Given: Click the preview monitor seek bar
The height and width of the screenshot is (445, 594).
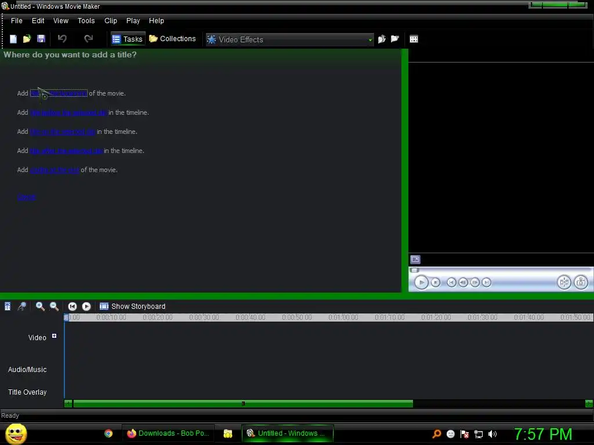Looking at the screenshot, I should coord(500,270).
